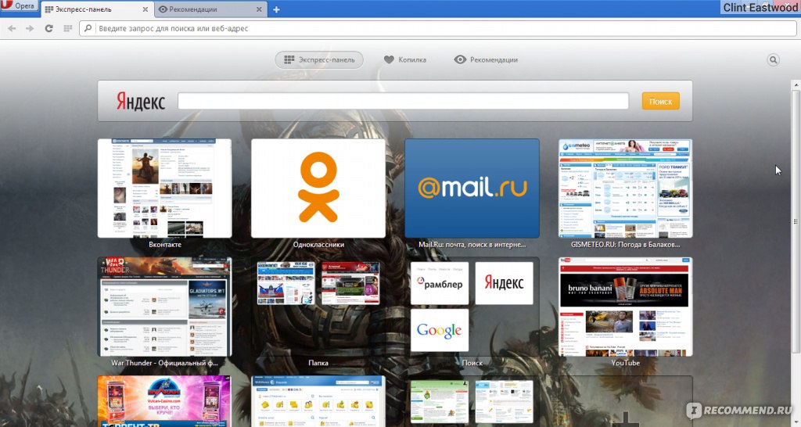Click the round search icon at top right
The height and width of the screenshot is (427, 801).
[x=773, y=59]
